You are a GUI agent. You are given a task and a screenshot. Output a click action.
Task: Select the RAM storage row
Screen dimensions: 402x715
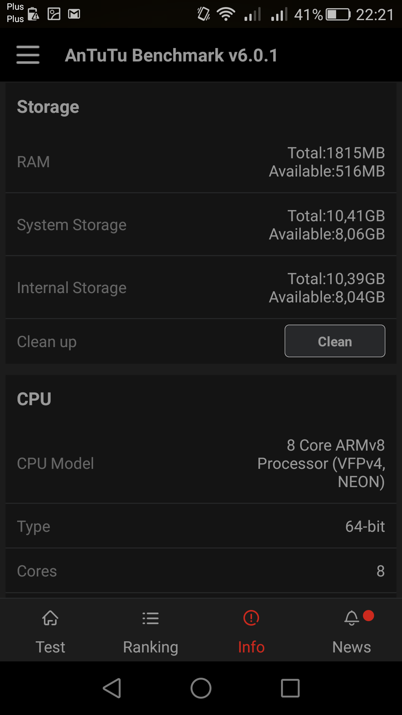tap(201, 162)
